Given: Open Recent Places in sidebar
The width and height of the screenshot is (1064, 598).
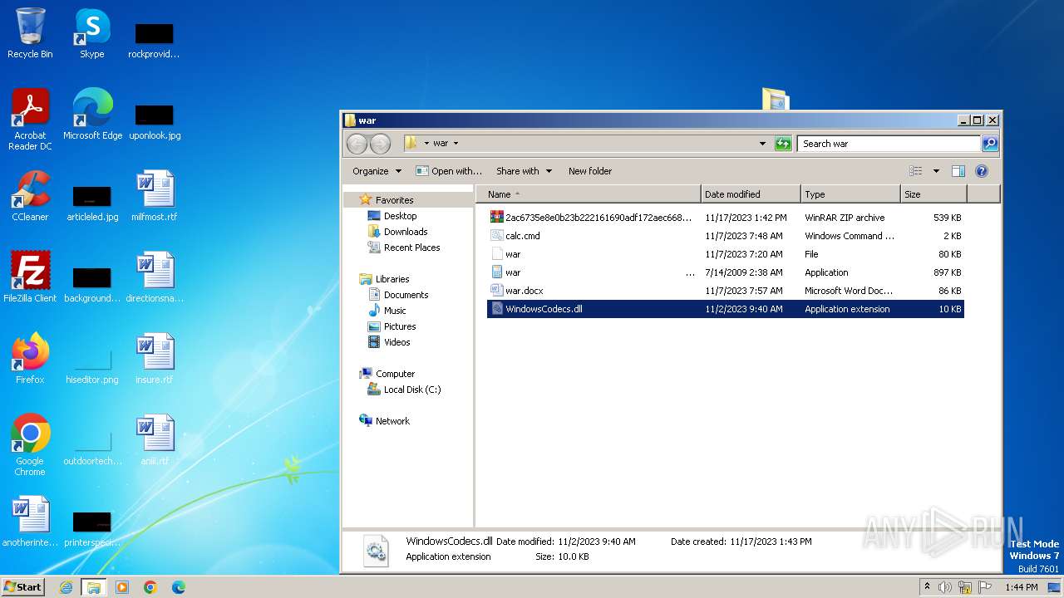Looking at the screenshot, I should click(x=411, y=248).
